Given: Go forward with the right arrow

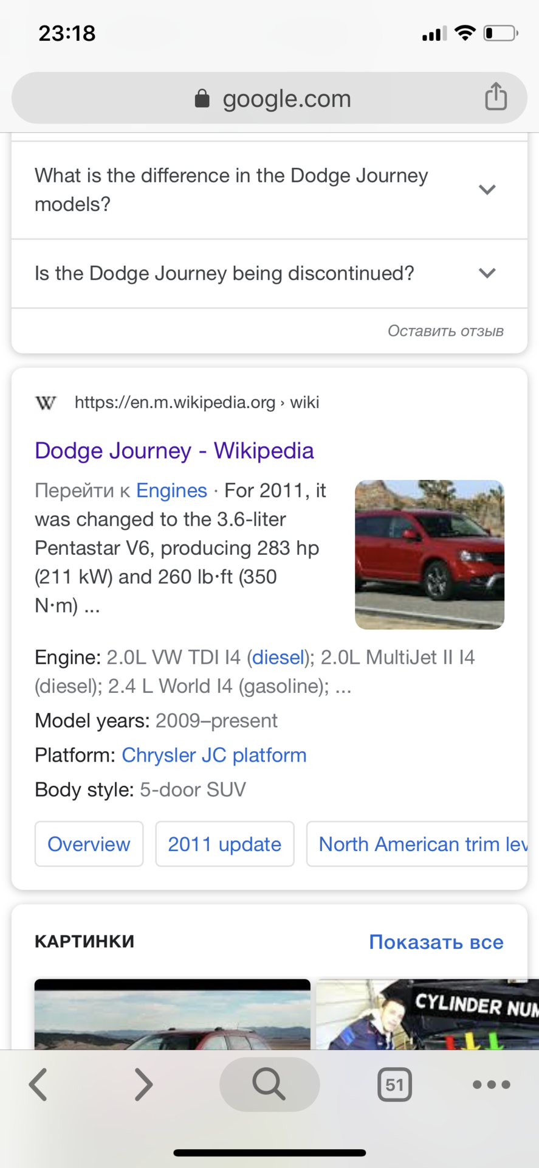Looking at the screenshot, I should click(143, 1084).
